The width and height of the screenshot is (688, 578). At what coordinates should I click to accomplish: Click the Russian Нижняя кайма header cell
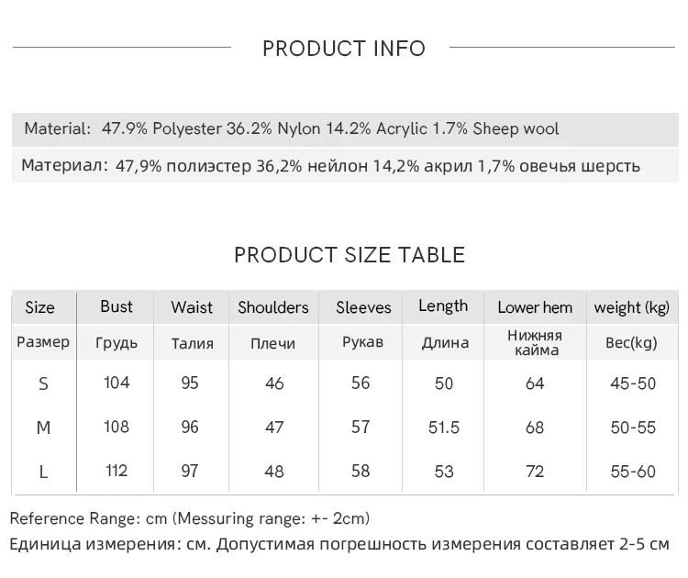point(535,343)
